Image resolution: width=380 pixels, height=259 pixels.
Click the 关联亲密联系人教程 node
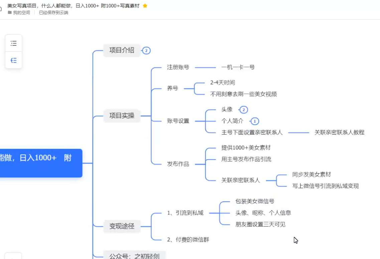(x=339, y=133)
